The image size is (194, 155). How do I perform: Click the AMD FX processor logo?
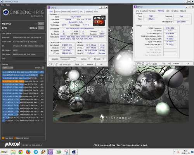pyautogui.click(x=99, y=21)
